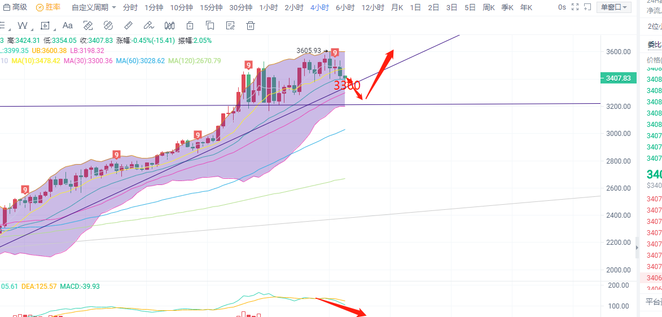This screenshot has width=662, height=317.
Task: Click the add-window icon beside fullscreen
Action: coord(588,7)
